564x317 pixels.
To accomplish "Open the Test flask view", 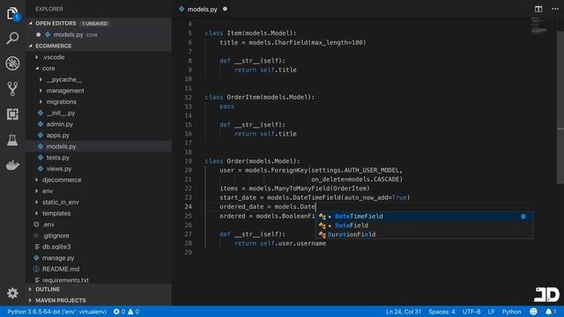I will tap(12, 140).
